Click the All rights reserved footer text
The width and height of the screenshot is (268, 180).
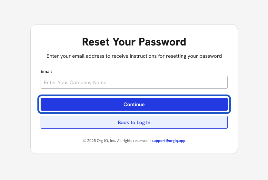[x=133, y=141]
